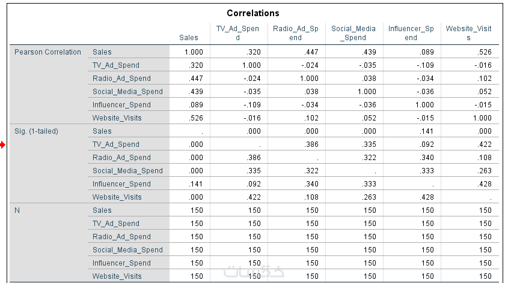Select Radio_Ad_Spend row label under Pearson Correlation
The width and height of the screenshot is (508, 283).
coord(121,79)
